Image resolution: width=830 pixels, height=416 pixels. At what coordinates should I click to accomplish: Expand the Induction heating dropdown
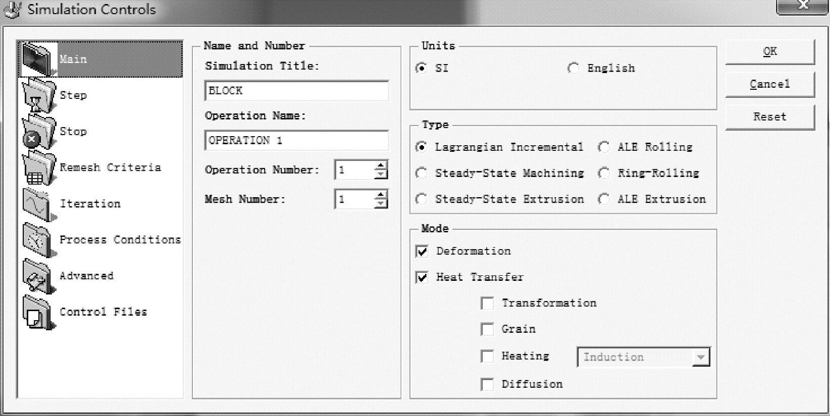click(701, 358)
